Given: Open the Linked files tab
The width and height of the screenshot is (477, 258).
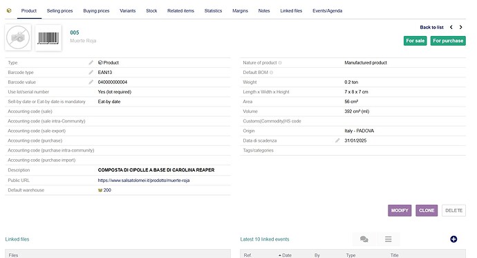Looking at the screenshot, I should tap(291, 10).
